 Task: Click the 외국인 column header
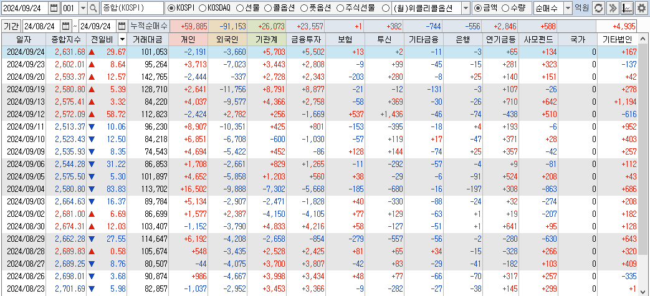228,40
